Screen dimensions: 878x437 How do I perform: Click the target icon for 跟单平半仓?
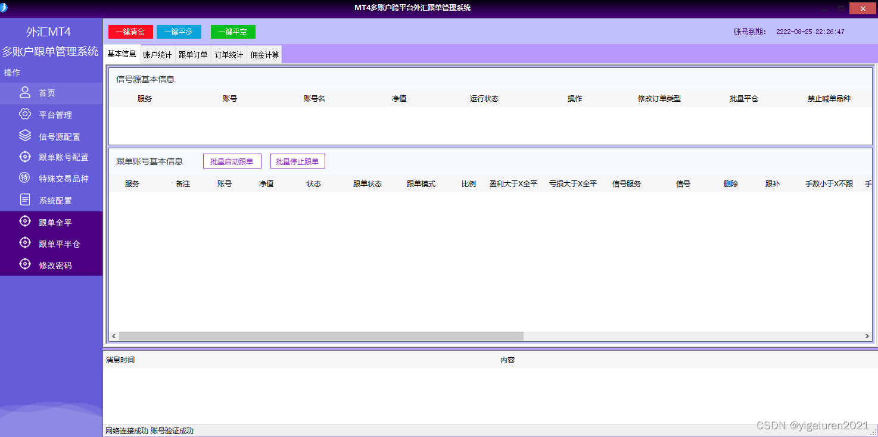(x=25, y=243)
